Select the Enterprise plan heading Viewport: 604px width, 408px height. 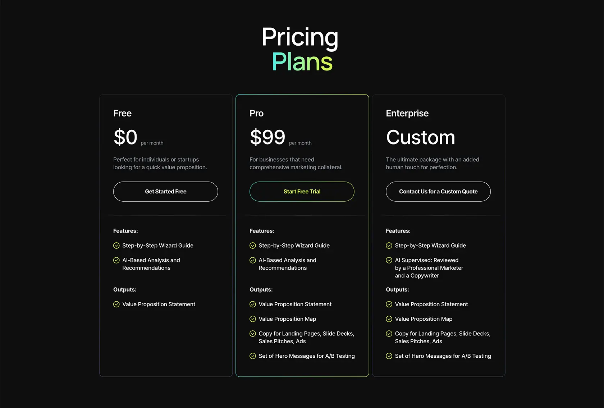[407, 113]
